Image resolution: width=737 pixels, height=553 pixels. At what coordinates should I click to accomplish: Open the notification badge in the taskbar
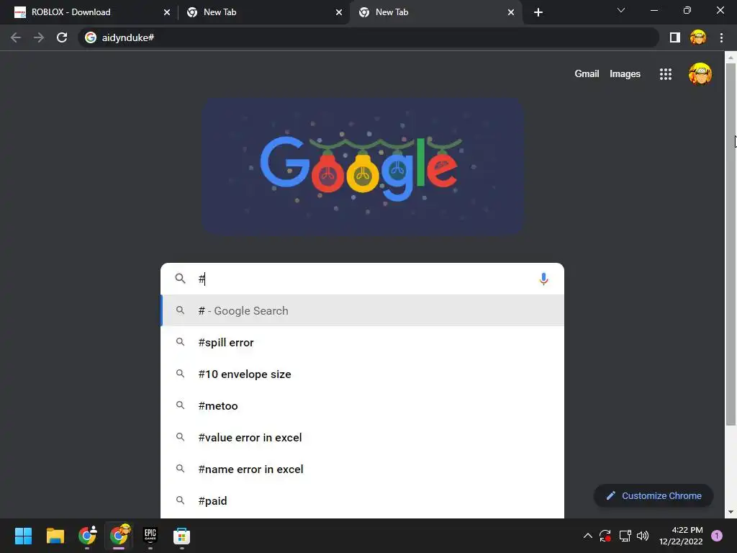coord(717,536)
